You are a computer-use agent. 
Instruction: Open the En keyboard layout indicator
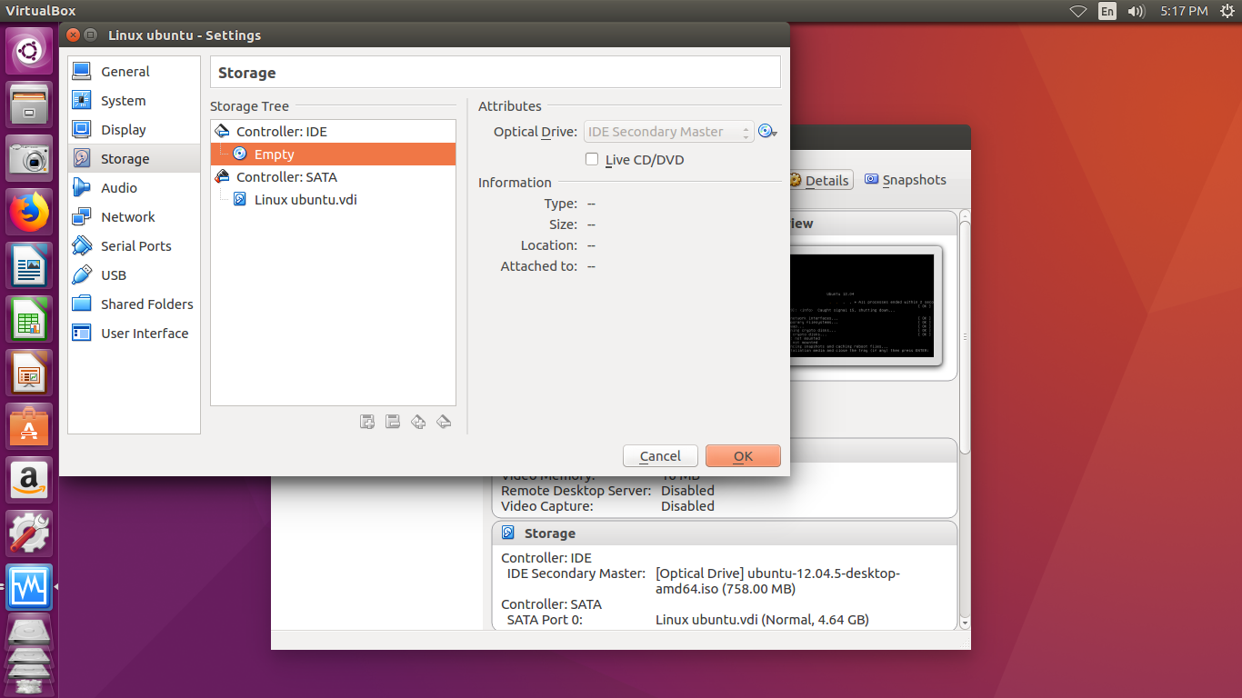pyautogui.click(x=1107, y=11)
